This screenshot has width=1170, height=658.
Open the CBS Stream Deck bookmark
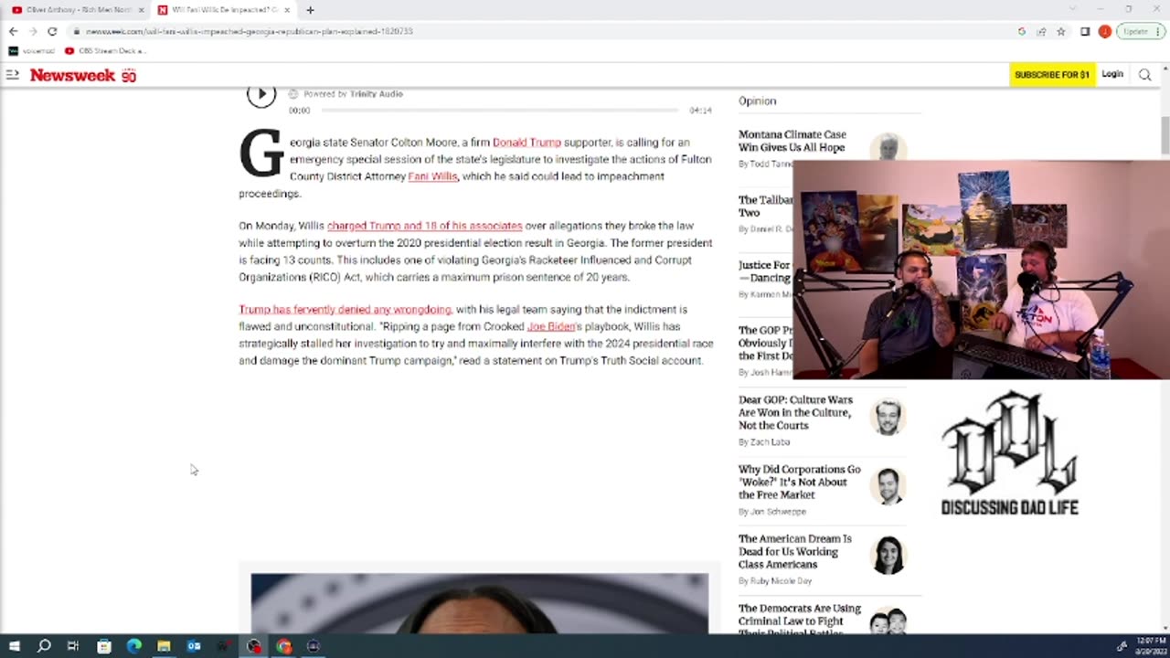tap(105, 51)
